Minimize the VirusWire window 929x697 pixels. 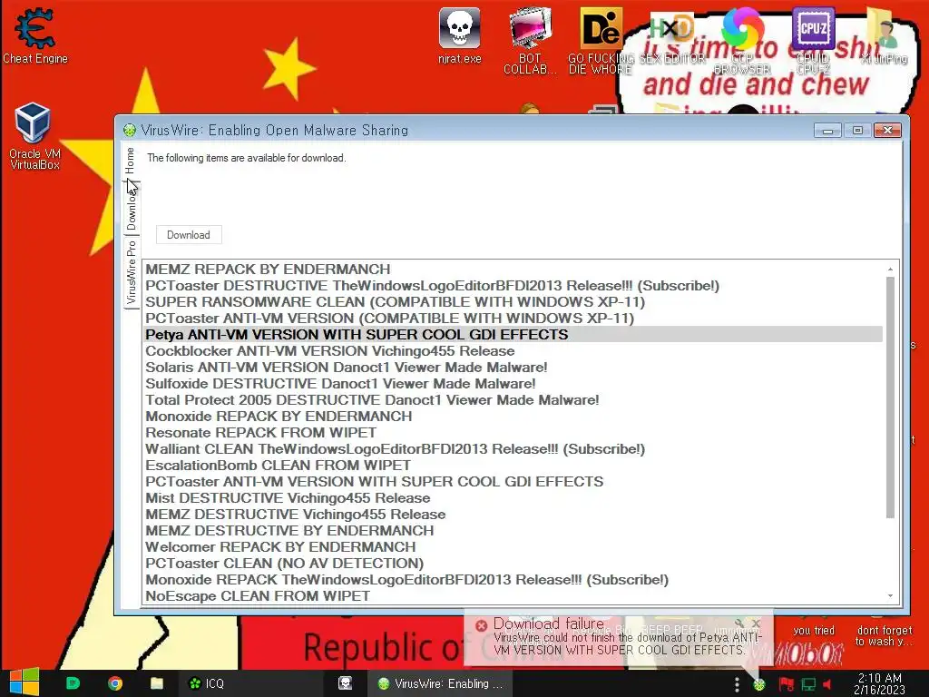tap(827, 131)
